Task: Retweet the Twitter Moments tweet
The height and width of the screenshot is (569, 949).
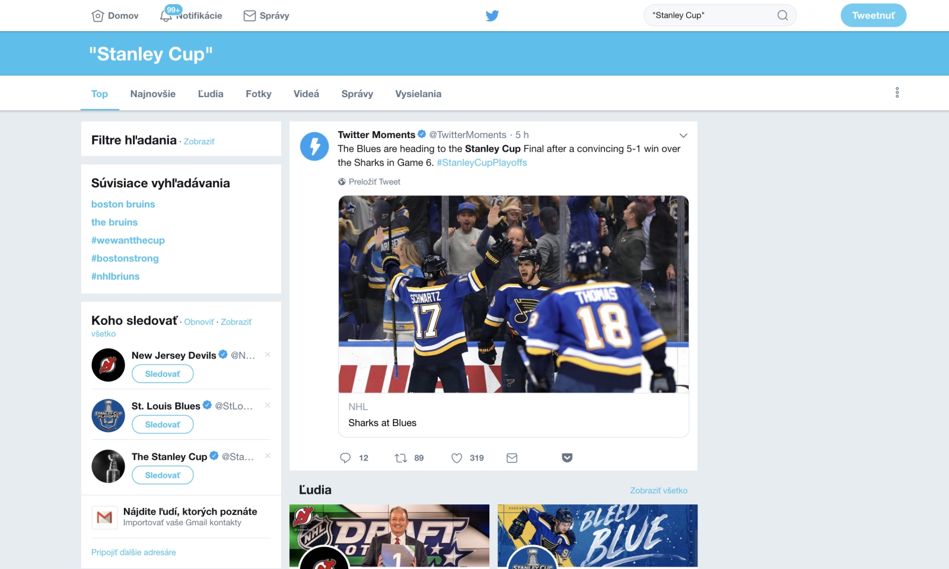Action: coord(401,458)
